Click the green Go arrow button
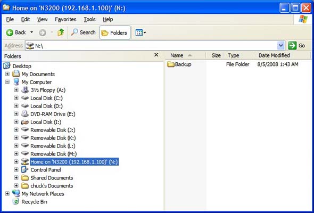 click(x=292, y=45)
